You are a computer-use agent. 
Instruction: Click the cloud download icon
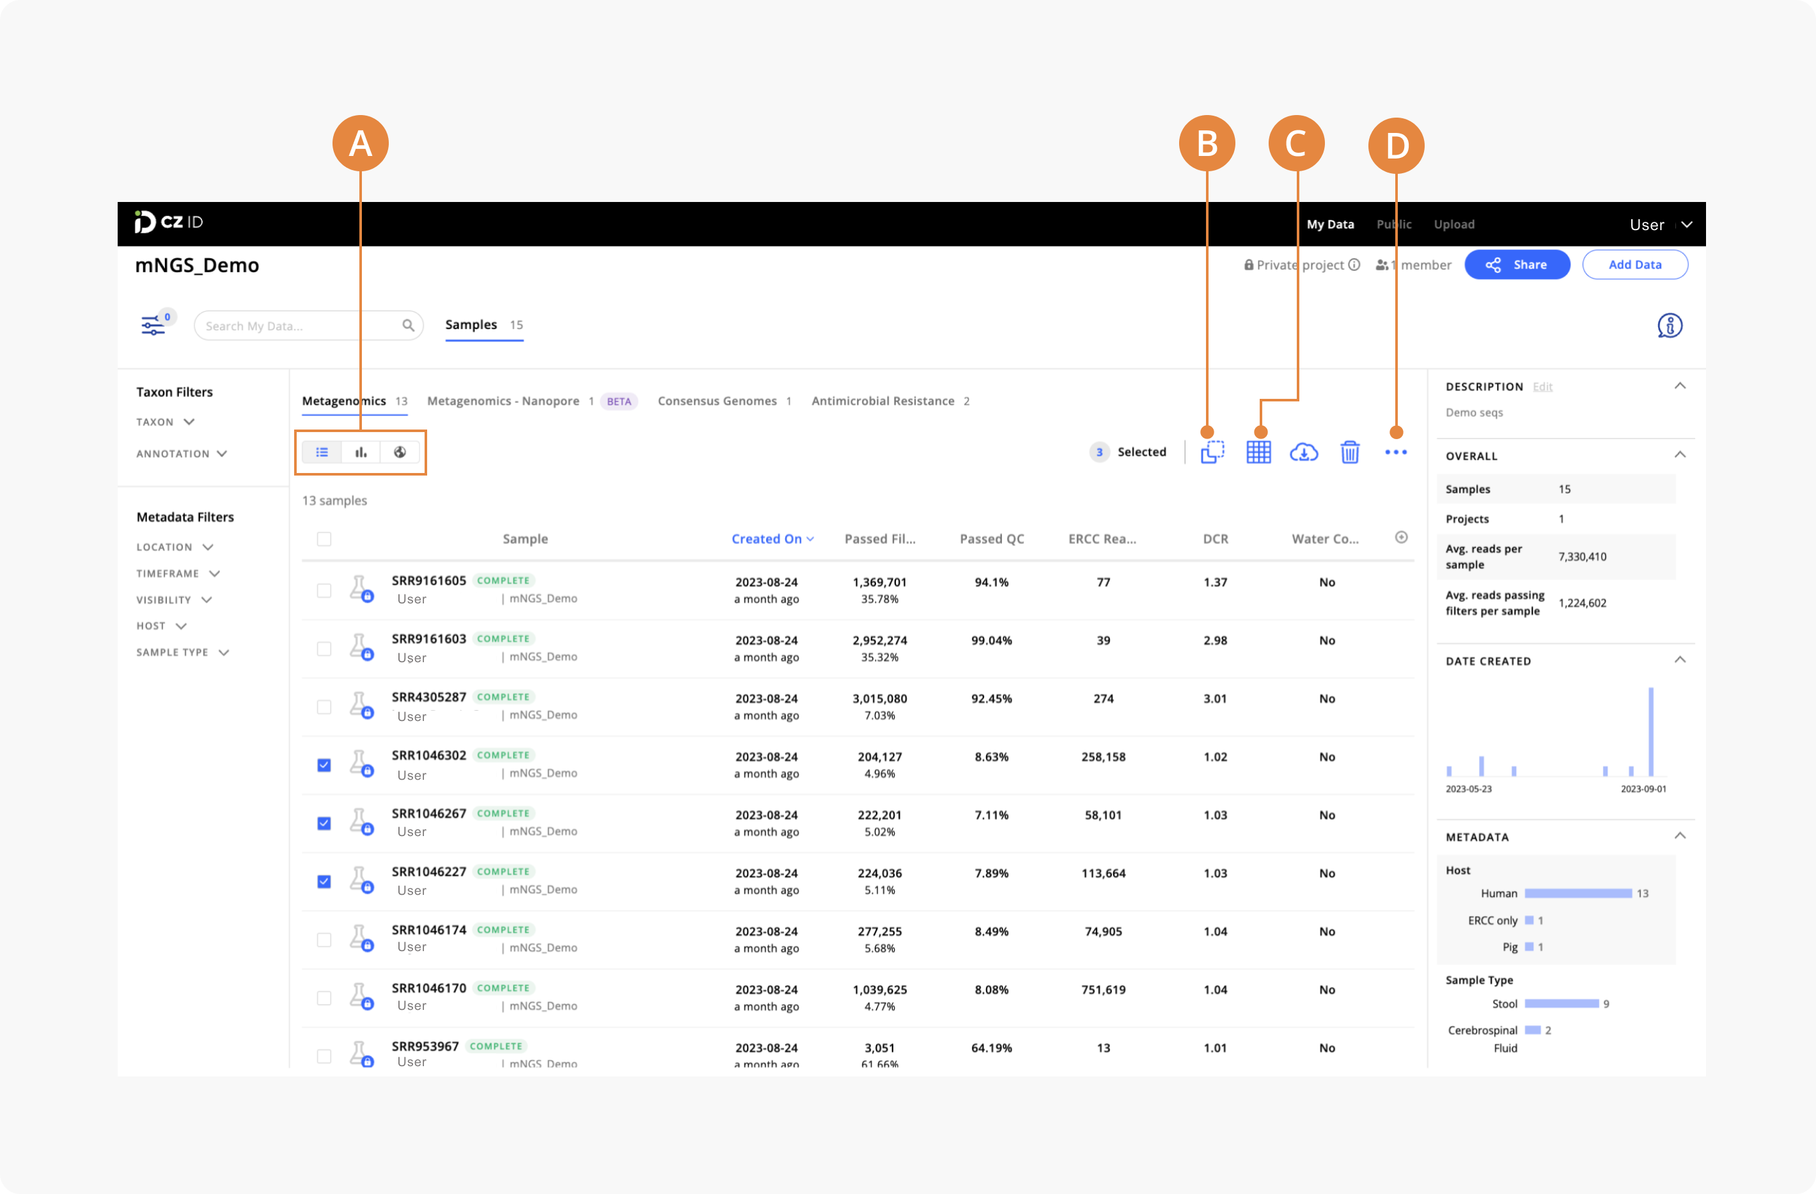coord(1304,453)
